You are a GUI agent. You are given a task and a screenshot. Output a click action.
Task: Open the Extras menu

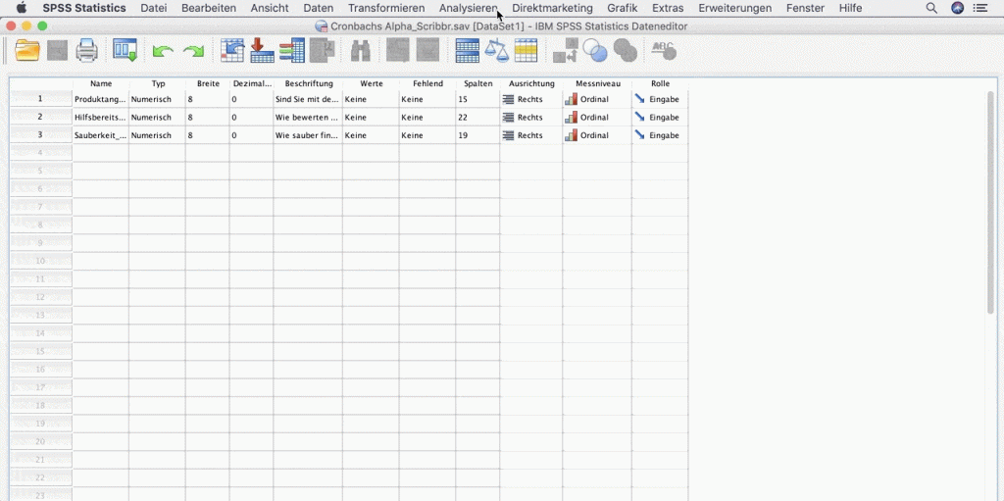(668, 8)
